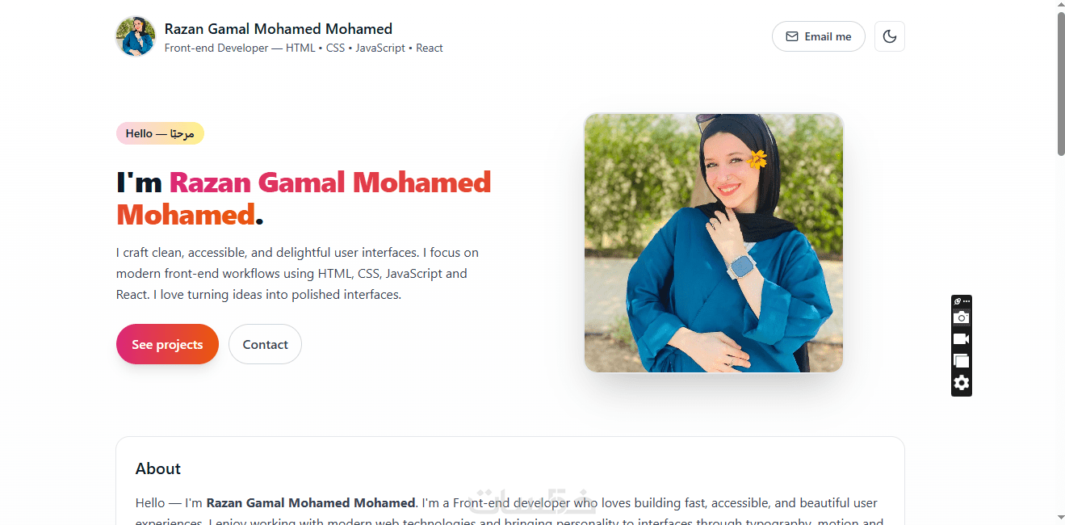
Task: Expand the three-dots menu on capture widget
Action: click(x=966, y=301)
